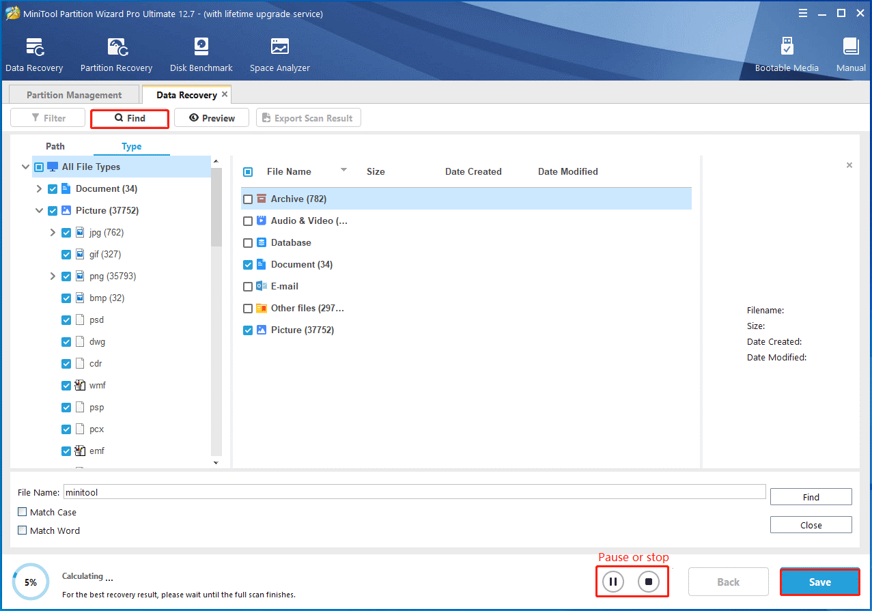Click the Database icon in list

[261, 242]
